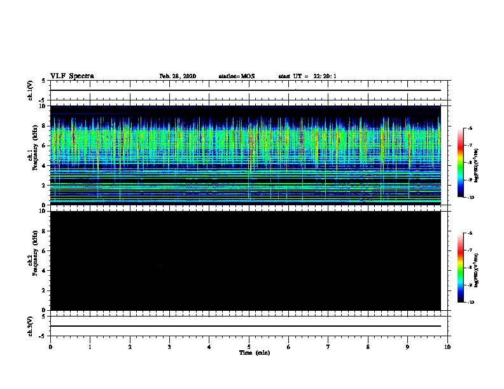Click the ch.1 colorbar log(PSD) units label

tap(477, 166)
